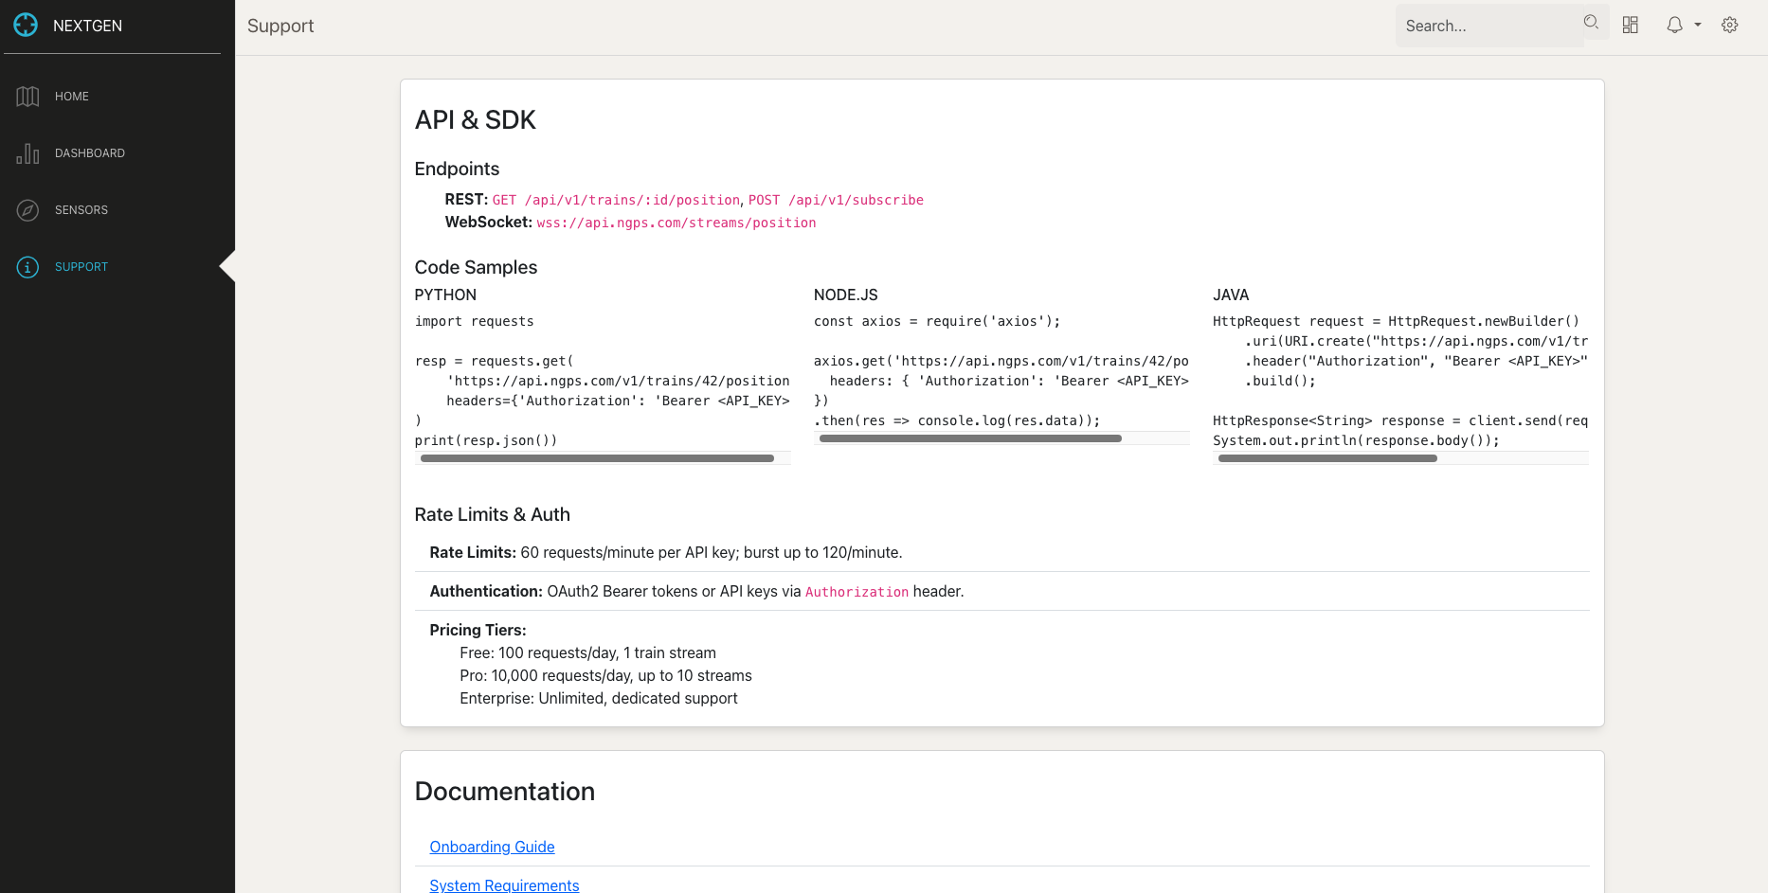Open the System Requirements link
Image resolution: width=1768 pixels, height=893 pixels.
(504, 884)
